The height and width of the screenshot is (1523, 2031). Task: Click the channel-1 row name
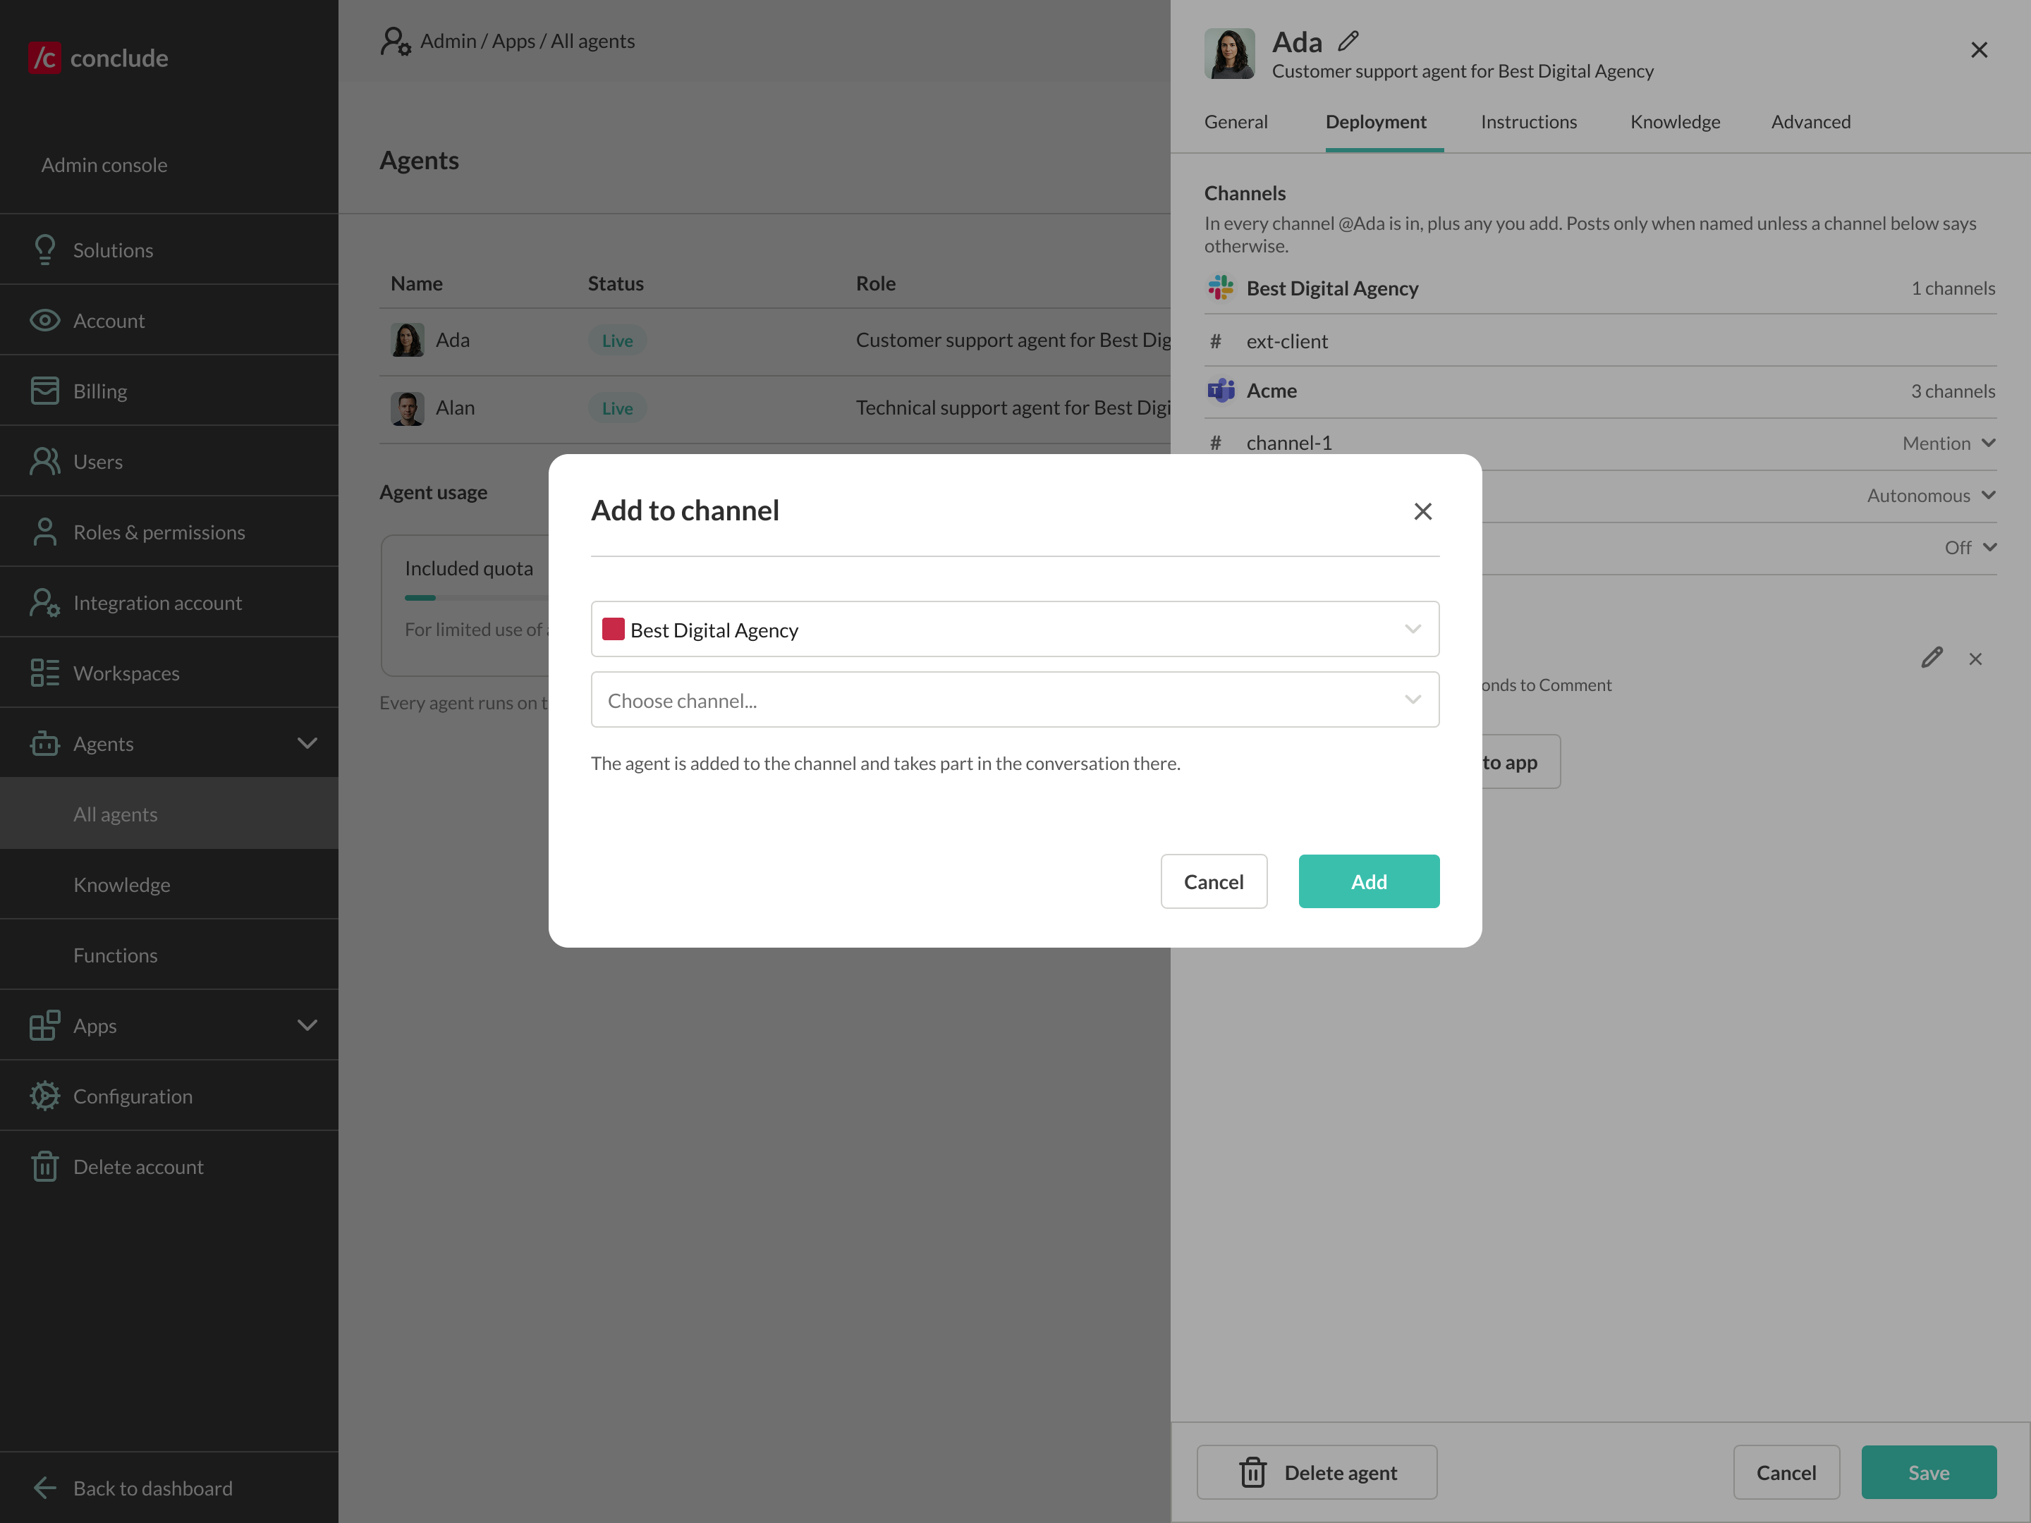[x=1289, y=444]
